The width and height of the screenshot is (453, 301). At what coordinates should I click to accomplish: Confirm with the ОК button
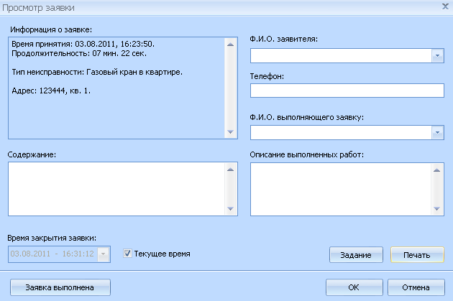[353, 287]
